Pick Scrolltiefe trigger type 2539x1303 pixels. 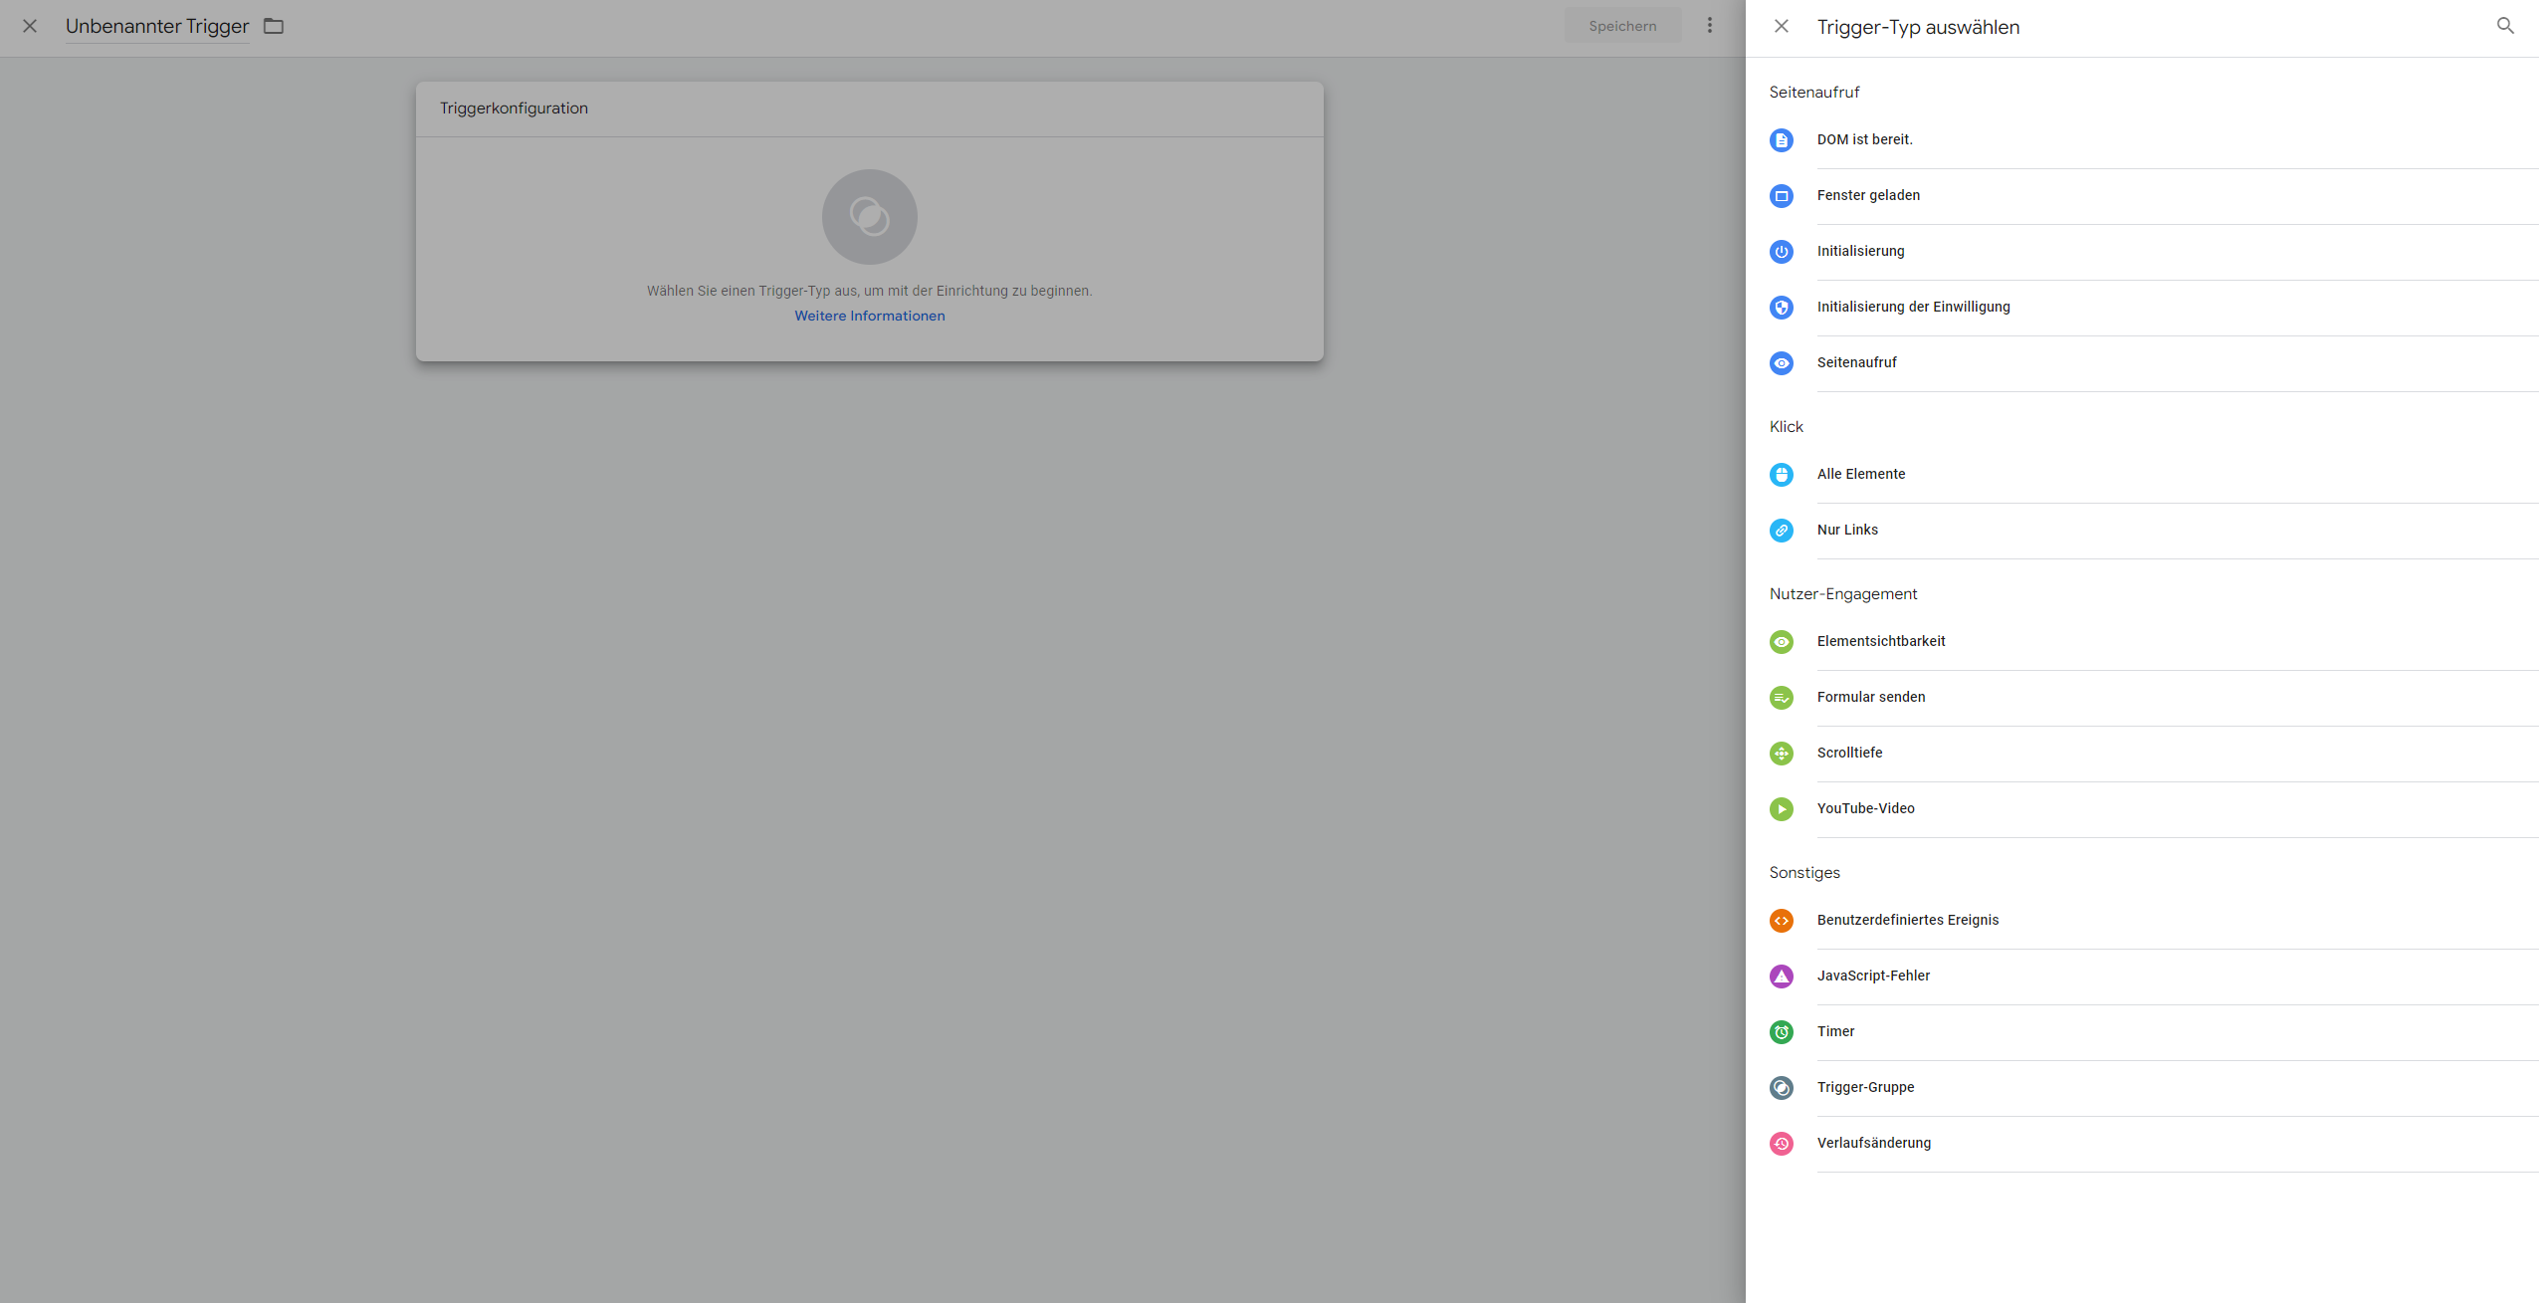(x=2154, y=754)
